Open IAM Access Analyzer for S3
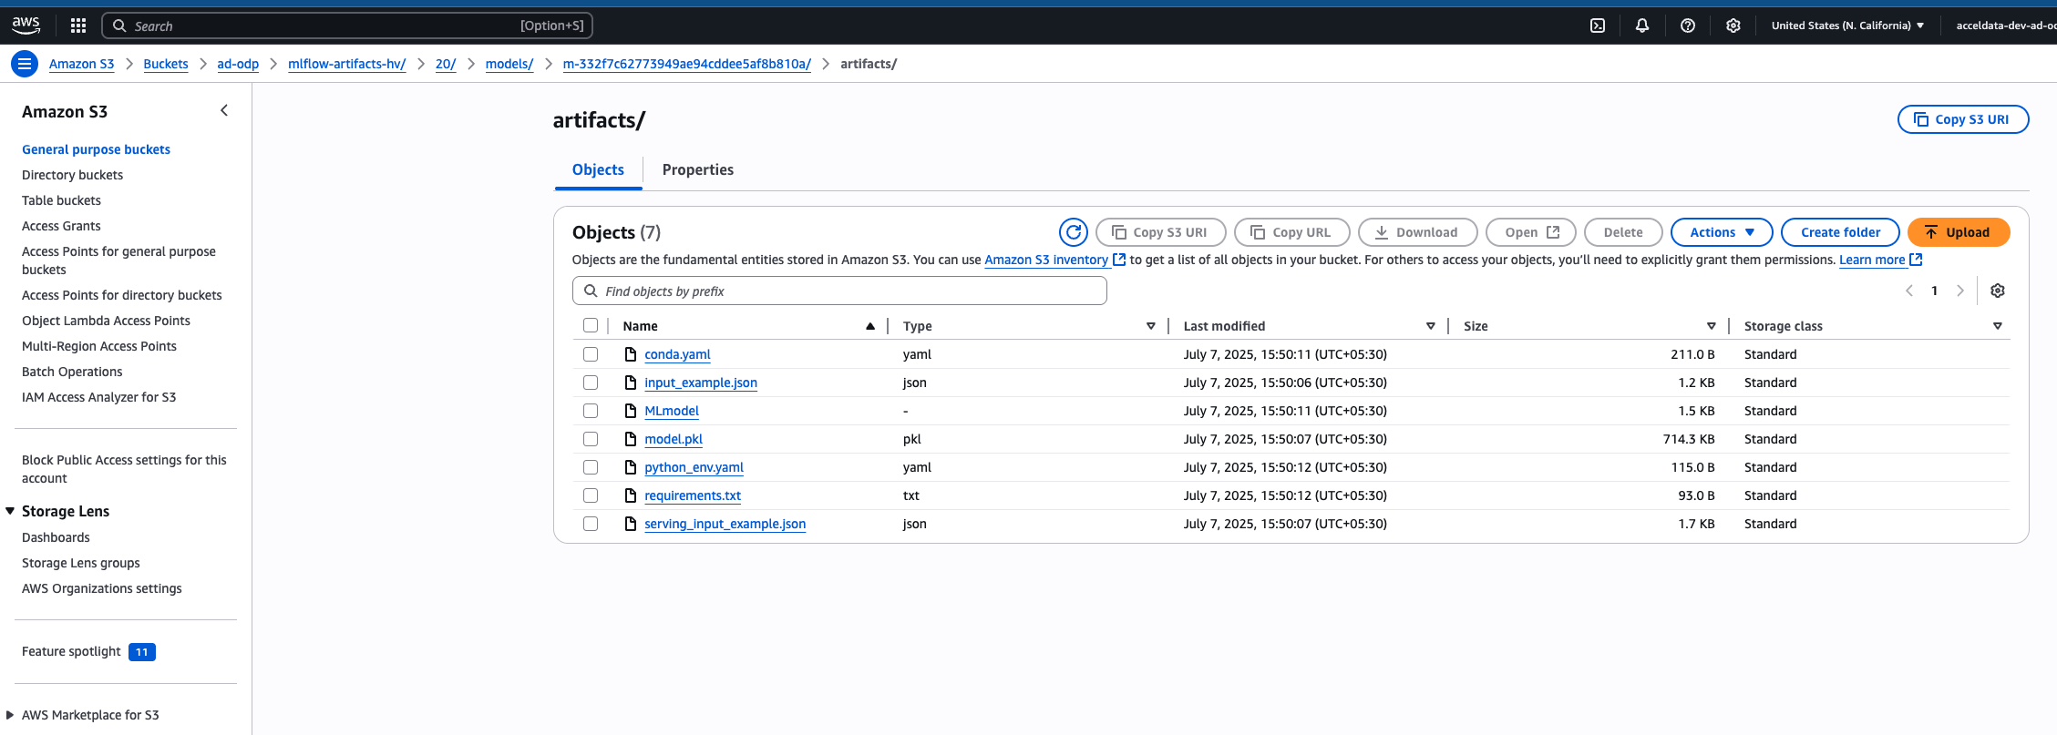 pos(98,397)
